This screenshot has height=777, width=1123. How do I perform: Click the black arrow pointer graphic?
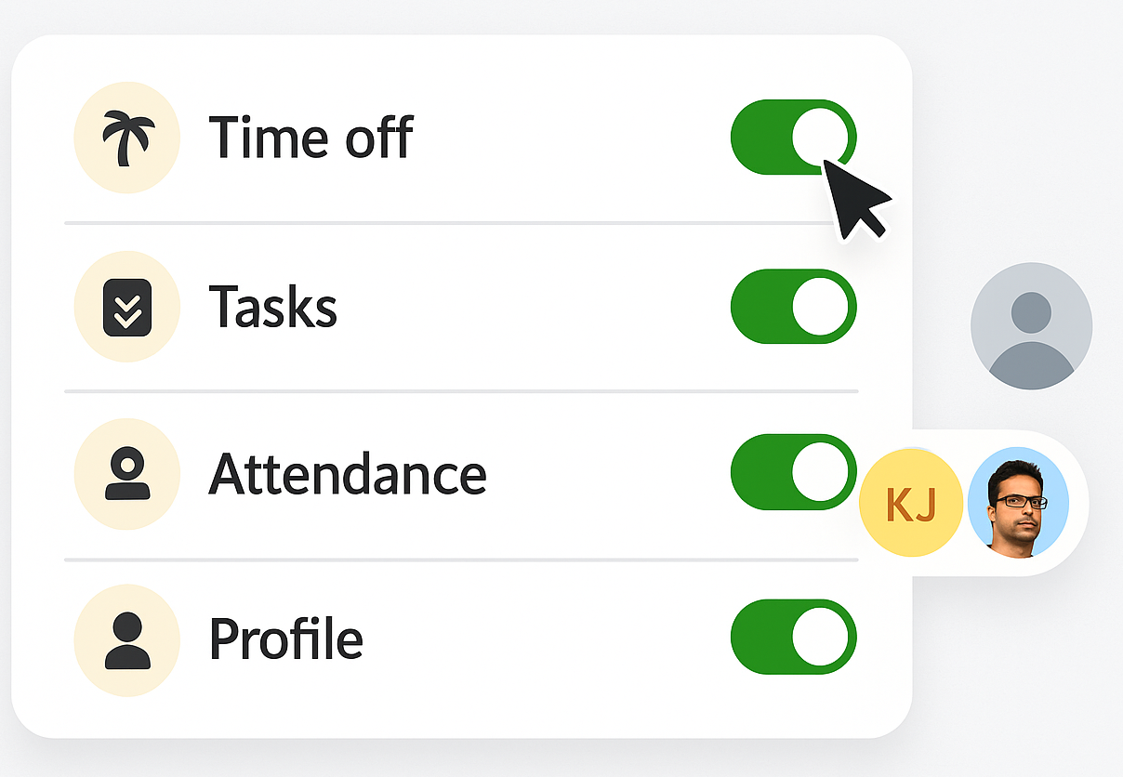pyautogui.click(x=855, y=199)
